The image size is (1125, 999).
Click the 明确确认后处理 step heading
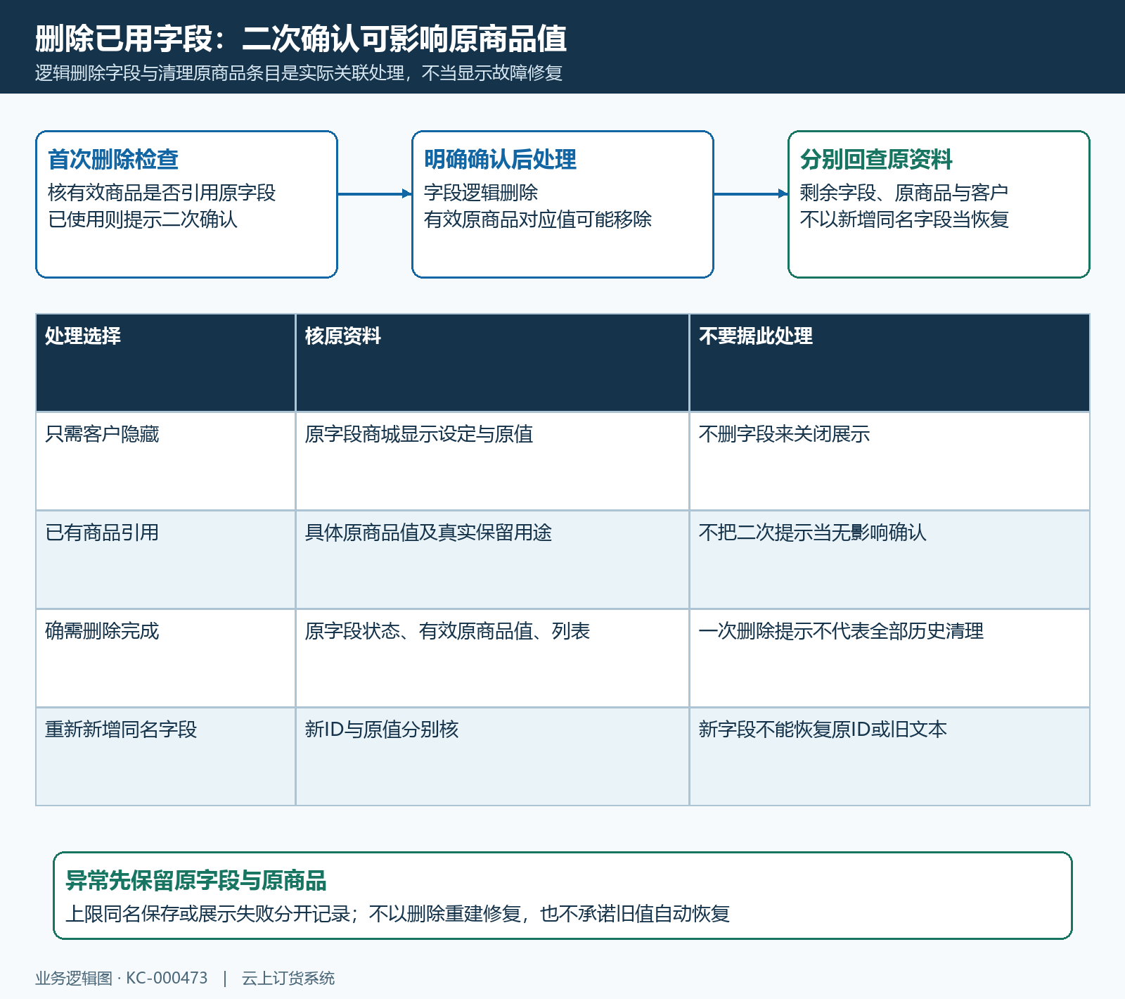pos(500,160)
